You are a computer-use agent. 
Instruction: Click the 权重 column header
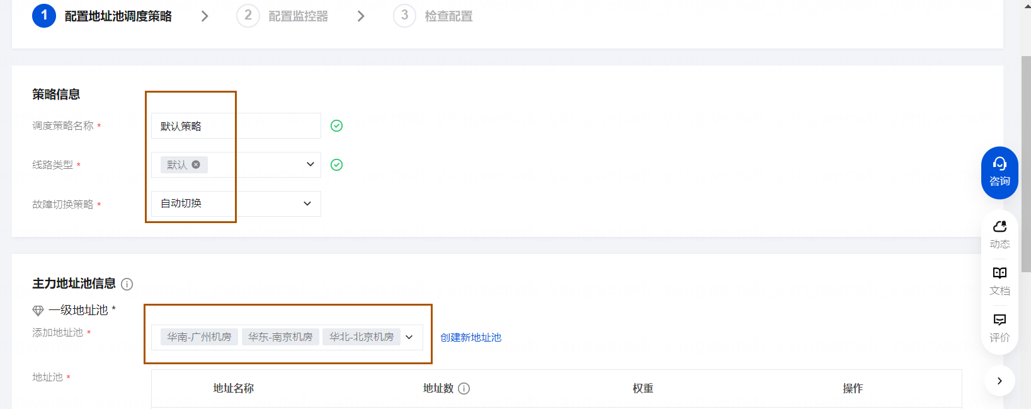click(x=643, y=388)
